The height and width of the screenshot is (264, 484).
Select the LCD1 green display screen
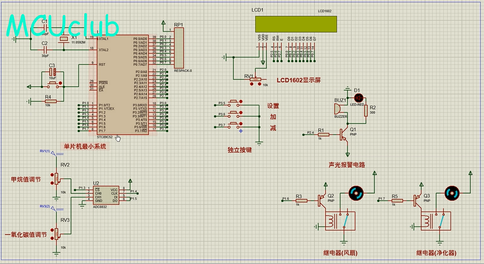pyautogui.click(x=296, y=24)
